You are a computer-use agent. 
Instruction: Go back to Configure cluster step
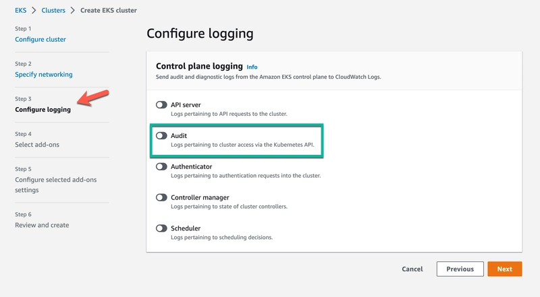[x=40, y=39]
